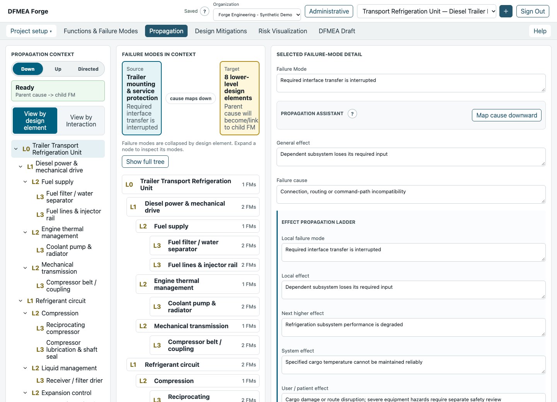
Task: Click the System effect text field
Action: click(x=413, y=365)
